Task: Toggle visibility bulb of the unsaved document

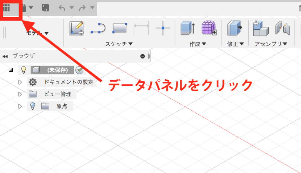Action: [x=24, y=70]
